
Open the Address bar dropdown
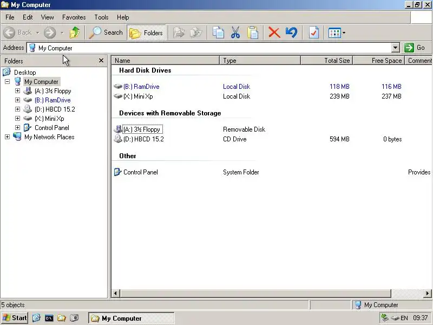pos(396,48)
